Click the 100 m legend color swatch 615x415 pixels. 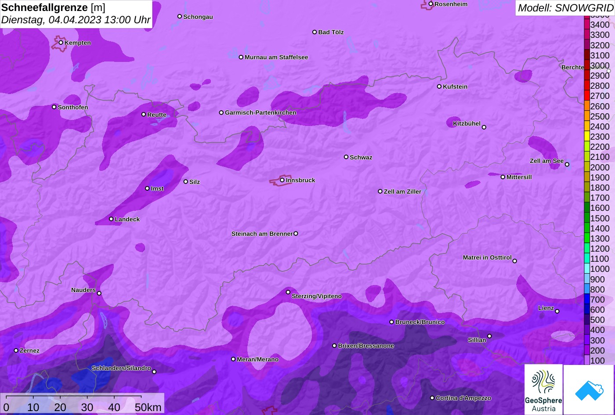coord(586,360)
